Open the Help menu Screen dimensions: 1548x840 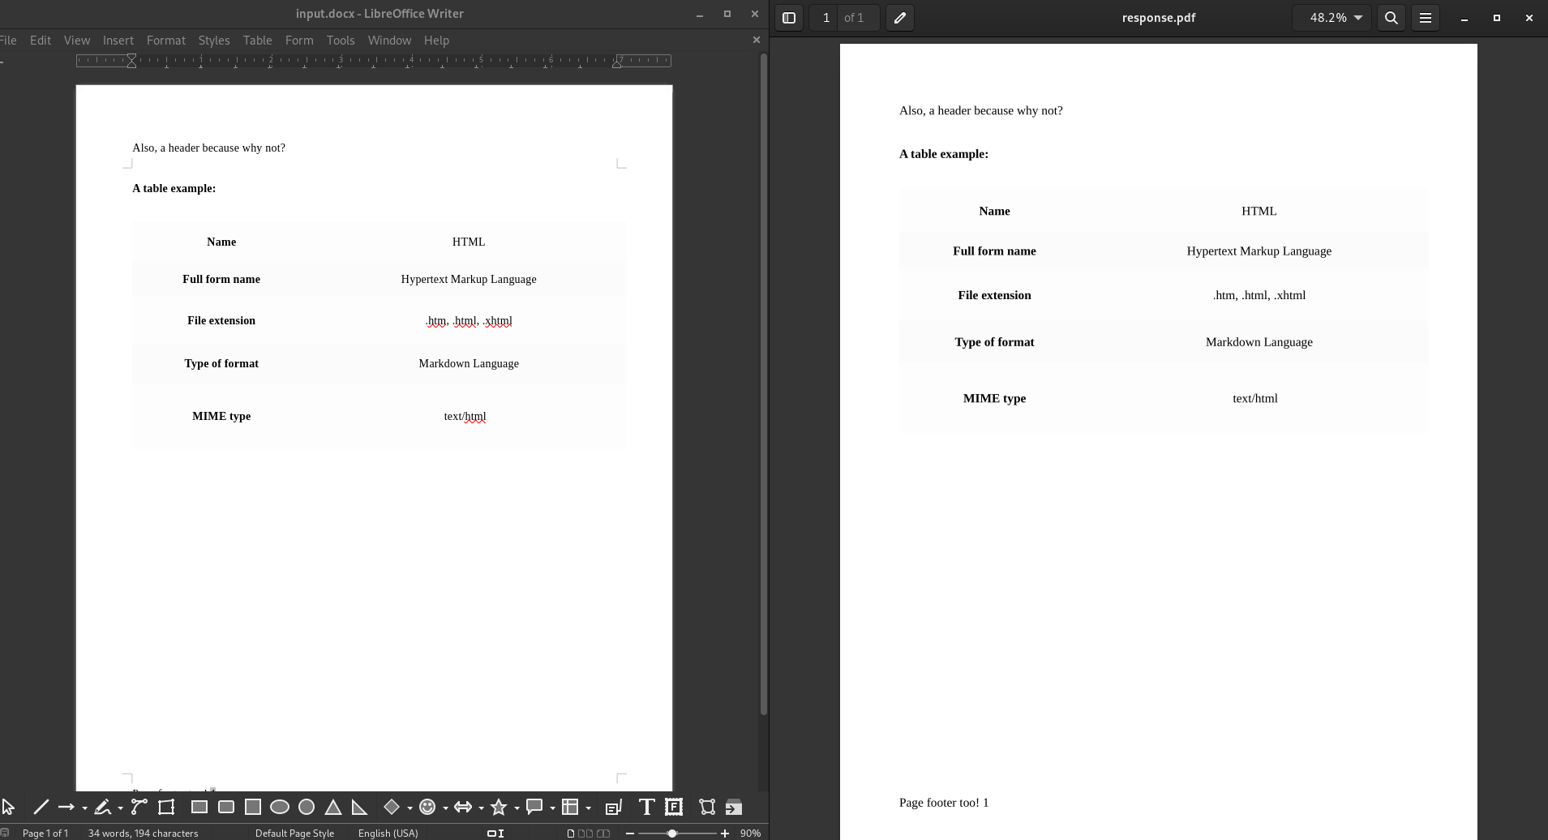436,40
